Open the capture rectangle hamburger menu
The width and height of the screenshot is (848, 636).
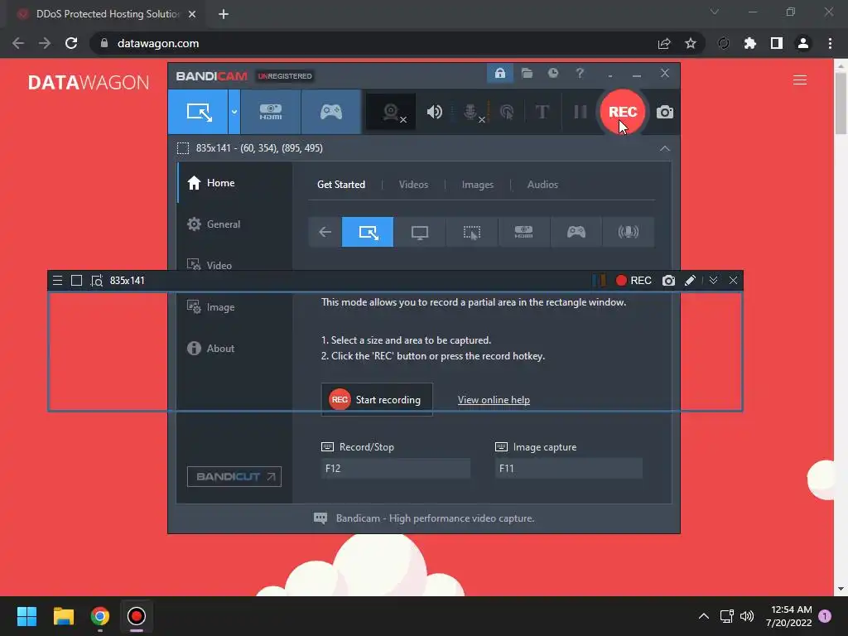[x=57, y=280]
